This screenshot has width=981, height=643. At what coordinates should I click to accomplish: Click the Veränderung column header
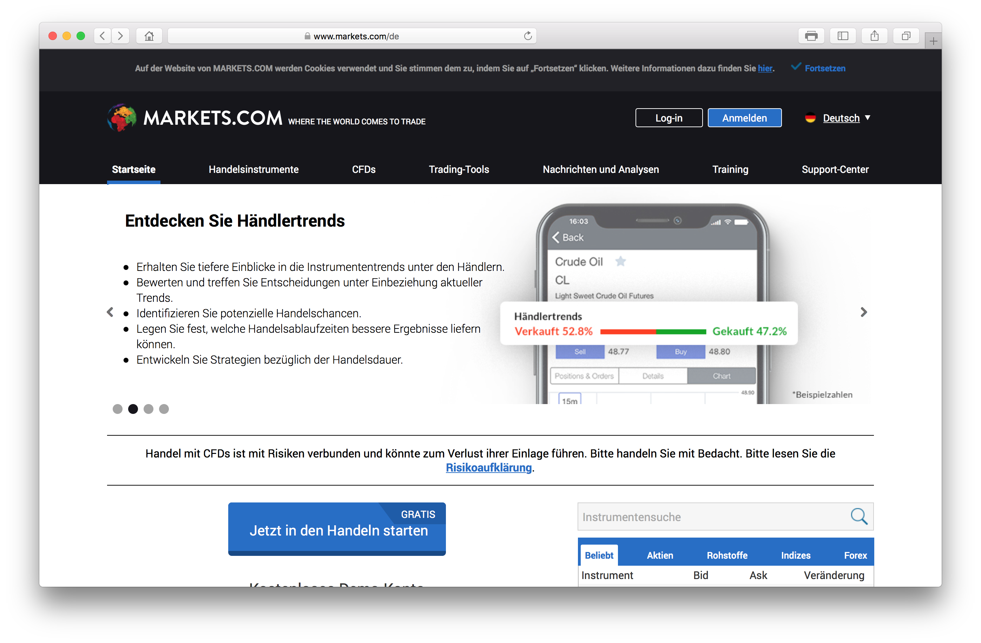[x=834, y=575]
